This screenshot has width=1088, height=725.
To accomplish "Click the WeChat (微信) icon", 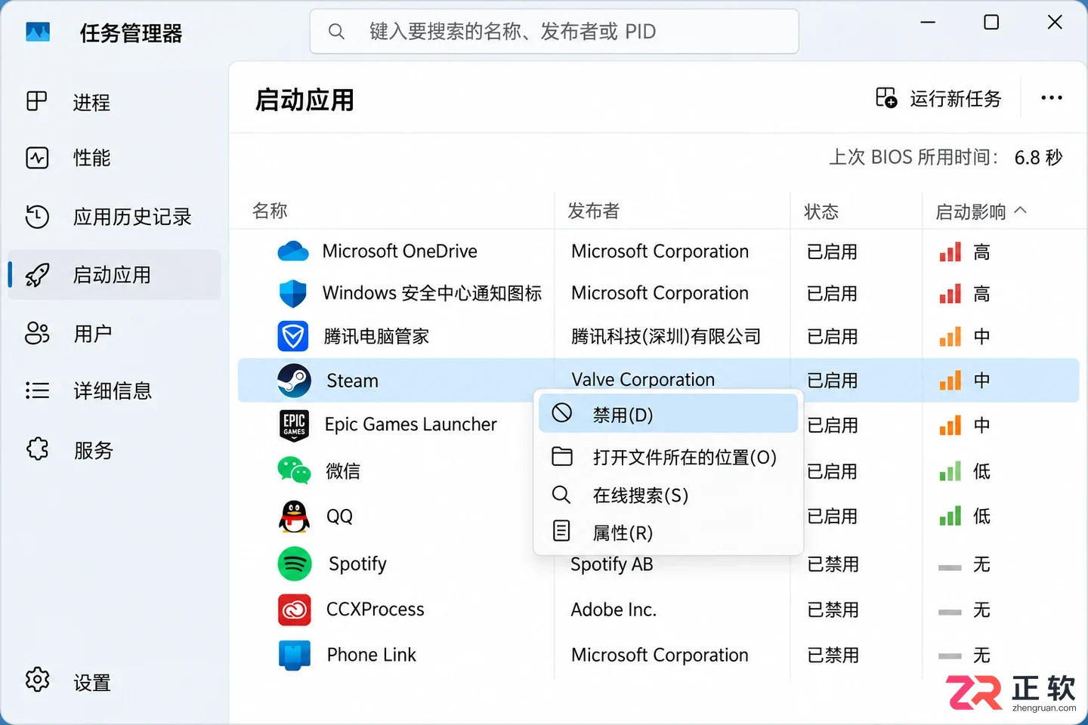I will coord(294,470).
